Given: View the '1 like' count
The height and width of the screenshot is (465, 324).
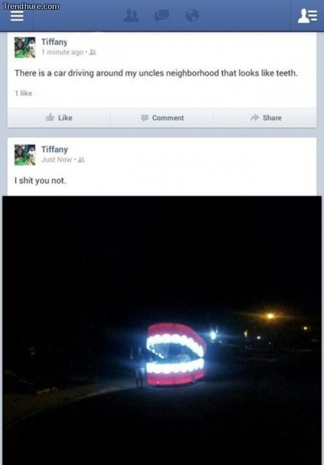Looking at the screenshot, I should point(23,93).
